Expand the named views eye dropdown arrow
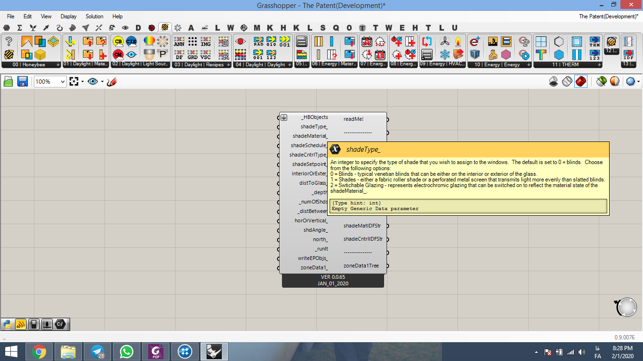The height and width of the screenshot is (361, 643). 102,82
